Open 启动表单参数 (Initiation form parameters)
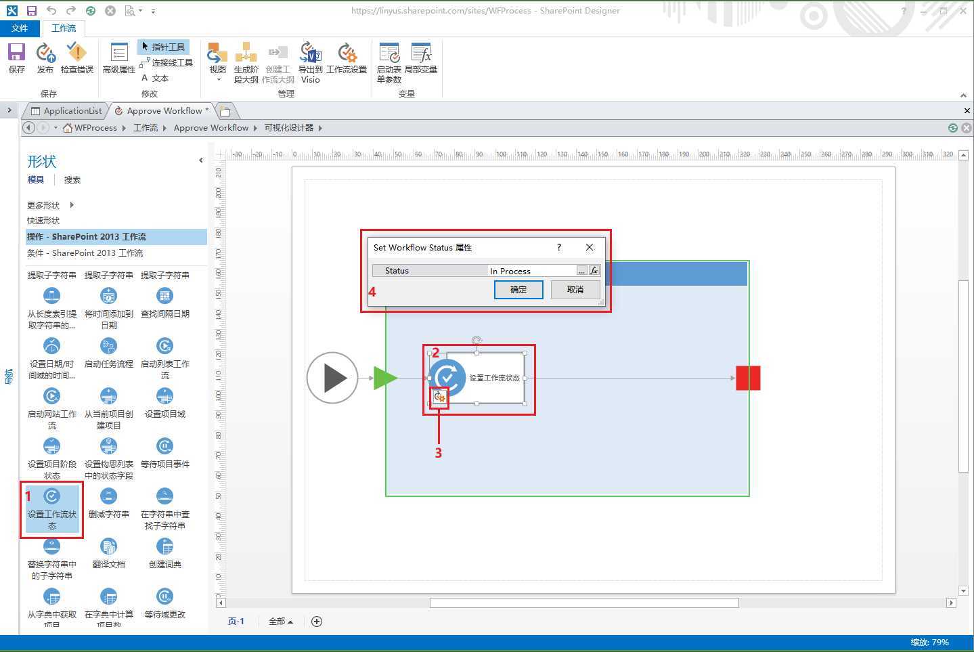 tap(389, 62)
